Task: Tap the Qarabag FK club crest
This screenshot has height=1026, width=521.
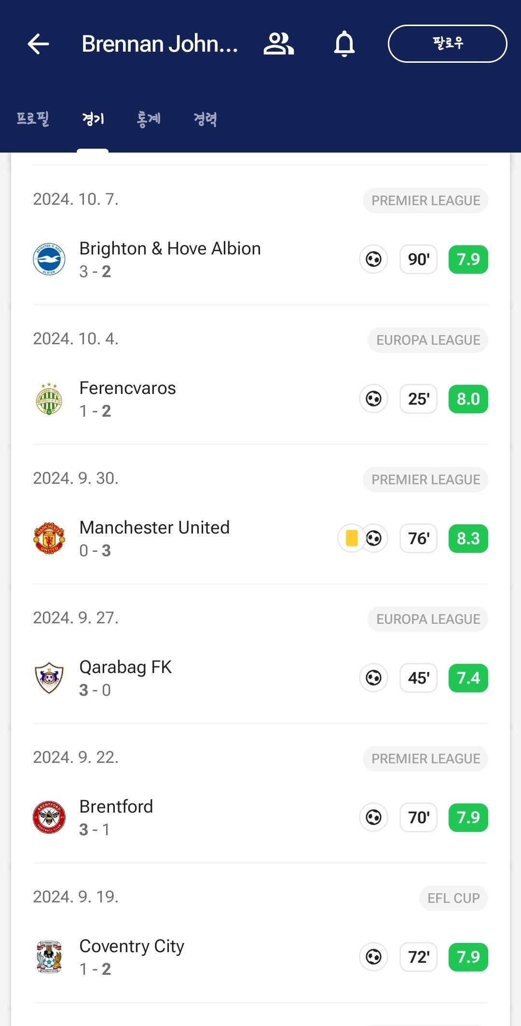Action: (x=49, y=678)
